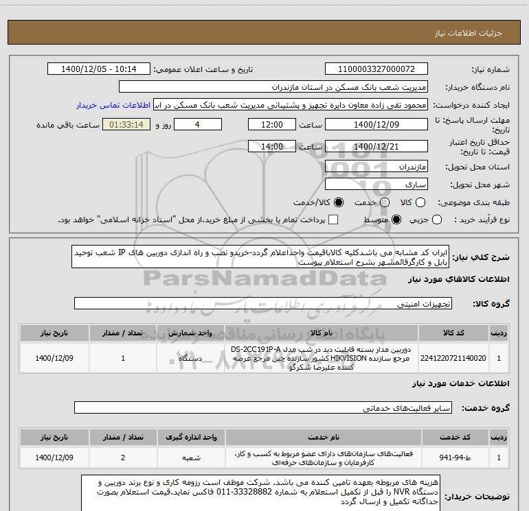Viewport: 529px width, 511px height.
Task: Choose the جزیی purchase type radio
Action: [x=436, y=220]
